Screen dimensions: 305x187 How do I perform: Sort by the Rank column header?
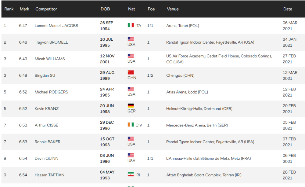9,9
